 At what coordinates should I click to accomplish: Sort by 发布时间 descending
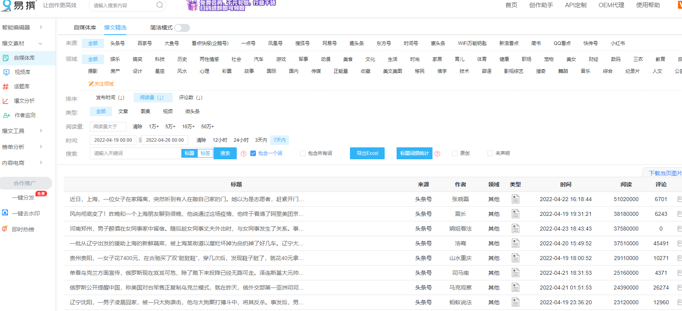pyautogui.click(x=110, y=98)
